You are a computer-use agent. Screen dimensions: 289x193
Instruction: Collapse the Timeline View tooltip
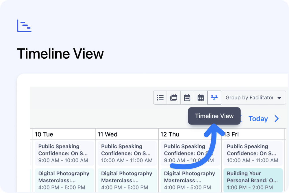[214, 116]
